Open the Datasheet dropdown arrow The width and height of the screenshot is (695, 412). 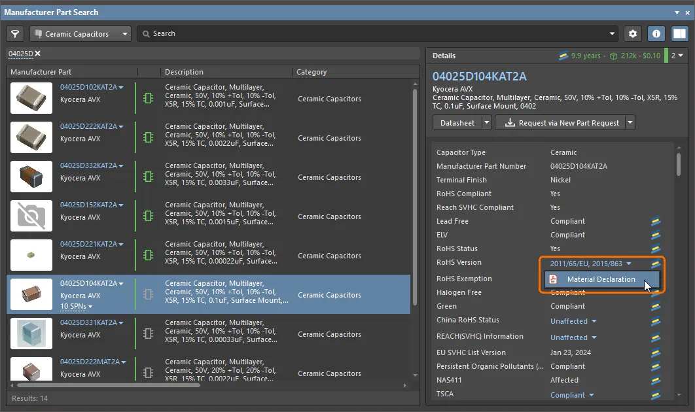pyautogui.click(x=486, y=123)
